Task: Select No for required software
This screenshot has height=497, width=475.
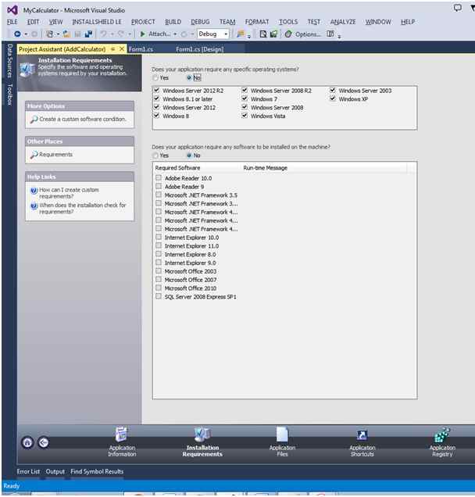Action: click(189, 156)
